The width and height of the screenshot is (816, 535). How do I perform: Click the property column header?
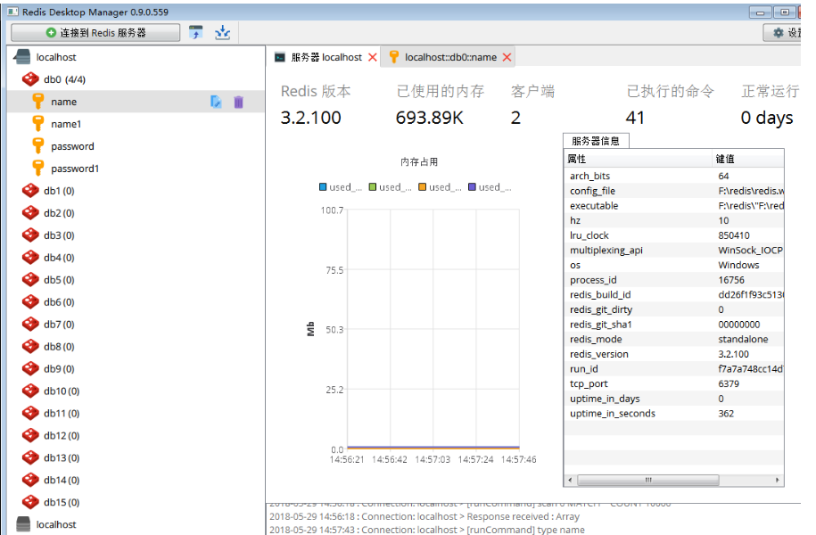tap(639, 160)
